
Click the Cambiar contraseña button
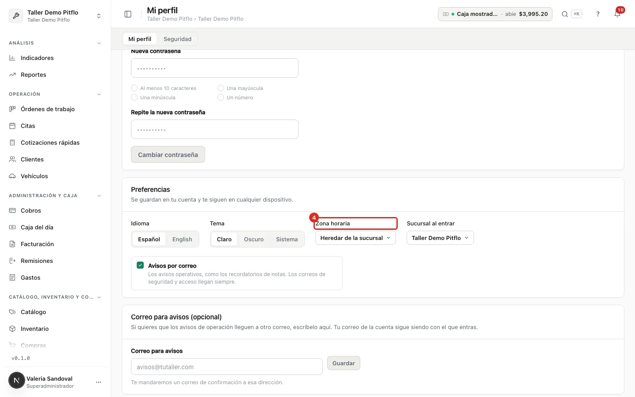click(x=168, y=154)
